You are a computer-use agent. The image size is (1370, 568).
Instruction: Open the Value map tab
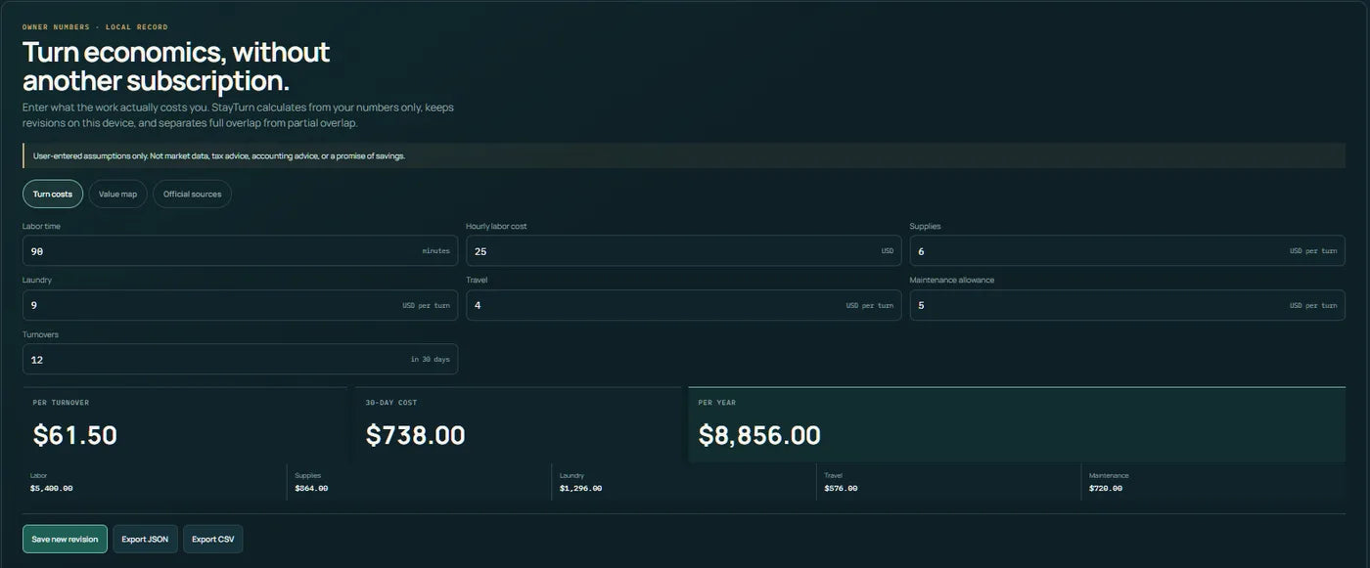tap(117, 194)
